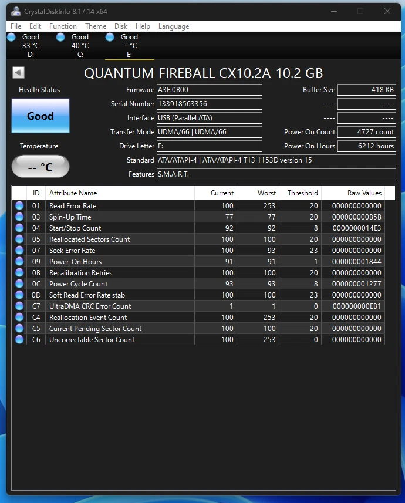Select the UltraDMA CRC Error Count text
Viewport: 405px width, 503px height.
click(x=90, y=306)
